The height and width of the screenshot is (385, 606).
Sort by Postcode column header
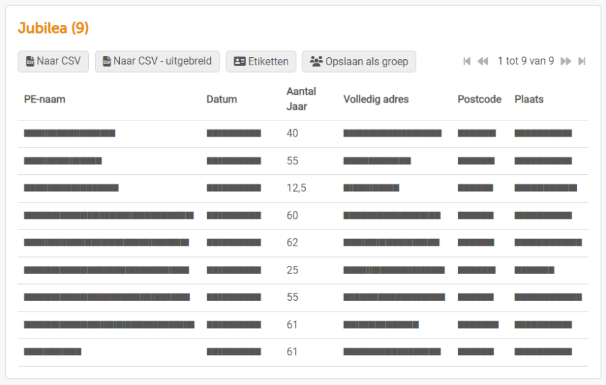(479, 99)
